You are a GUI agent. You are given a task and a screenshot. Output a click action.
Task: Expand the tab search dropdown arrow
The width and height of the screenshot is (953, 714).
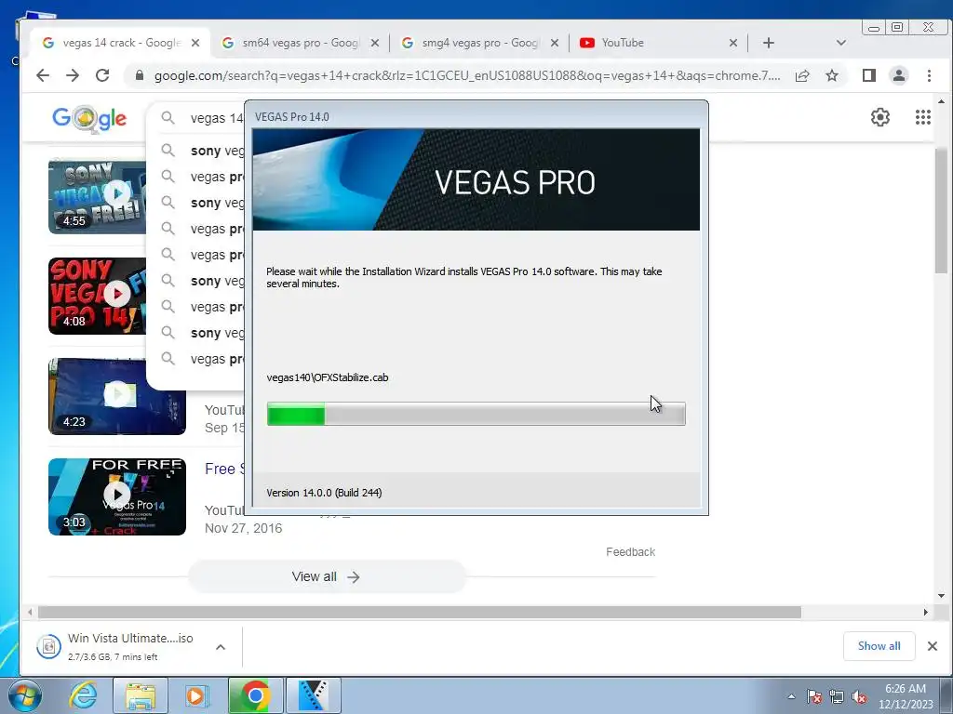pyautogui.click(x=841, y=43)
